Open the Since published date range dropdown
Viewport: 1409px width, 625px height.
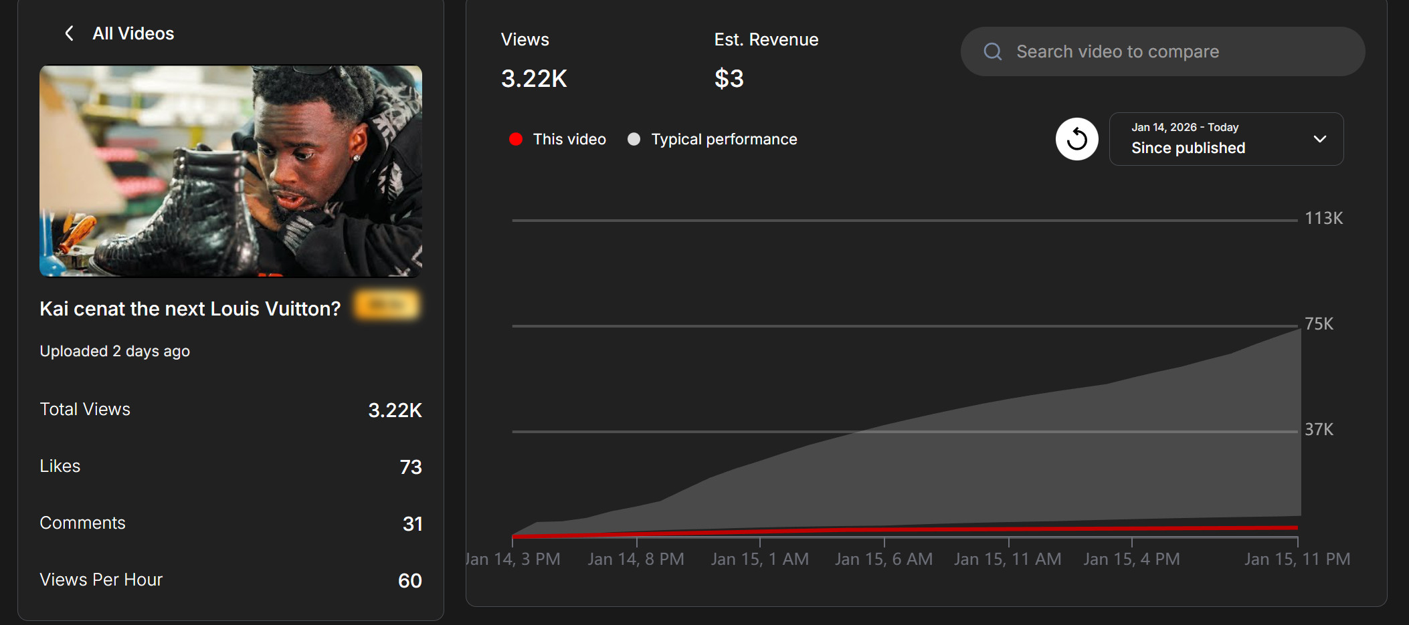pos(1226,139)
